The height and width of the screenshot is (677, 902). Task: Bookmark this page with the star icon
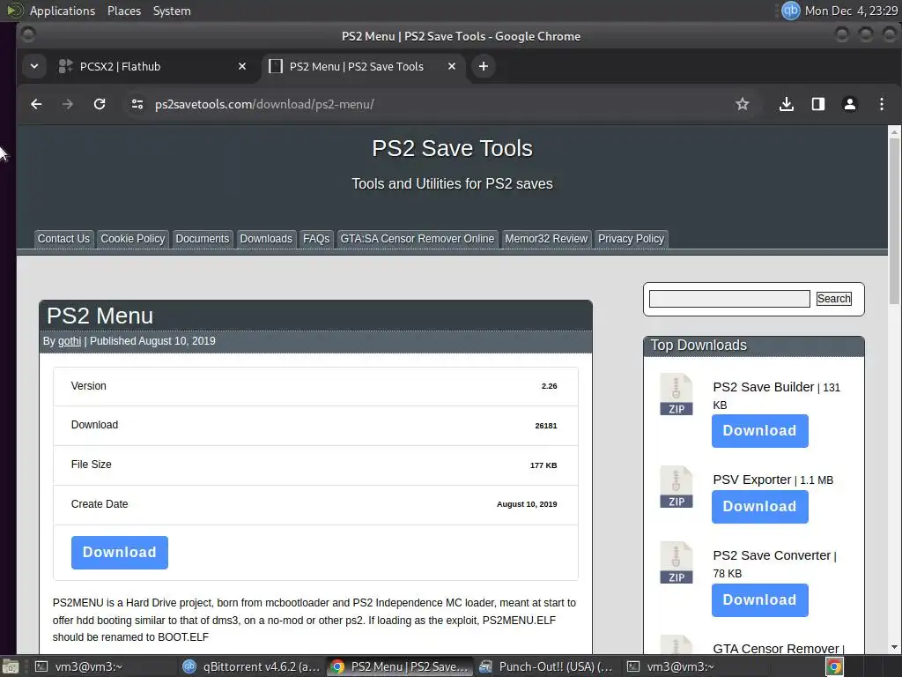click(742, 104)
